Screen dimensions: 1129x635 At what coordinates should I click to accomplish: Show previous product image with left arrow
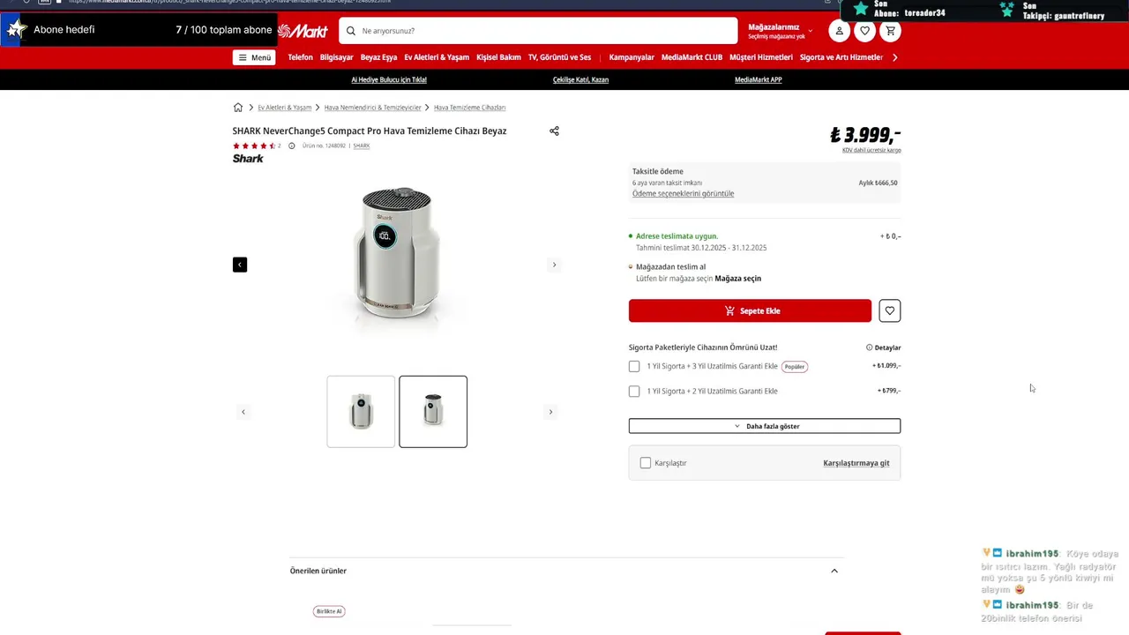coord(240,265)
